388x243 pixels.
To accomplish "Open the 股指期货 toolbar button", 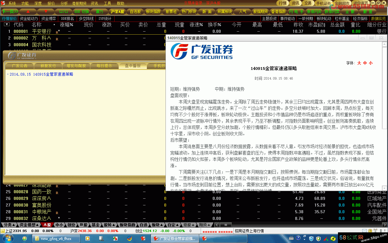I will [260, 12].
